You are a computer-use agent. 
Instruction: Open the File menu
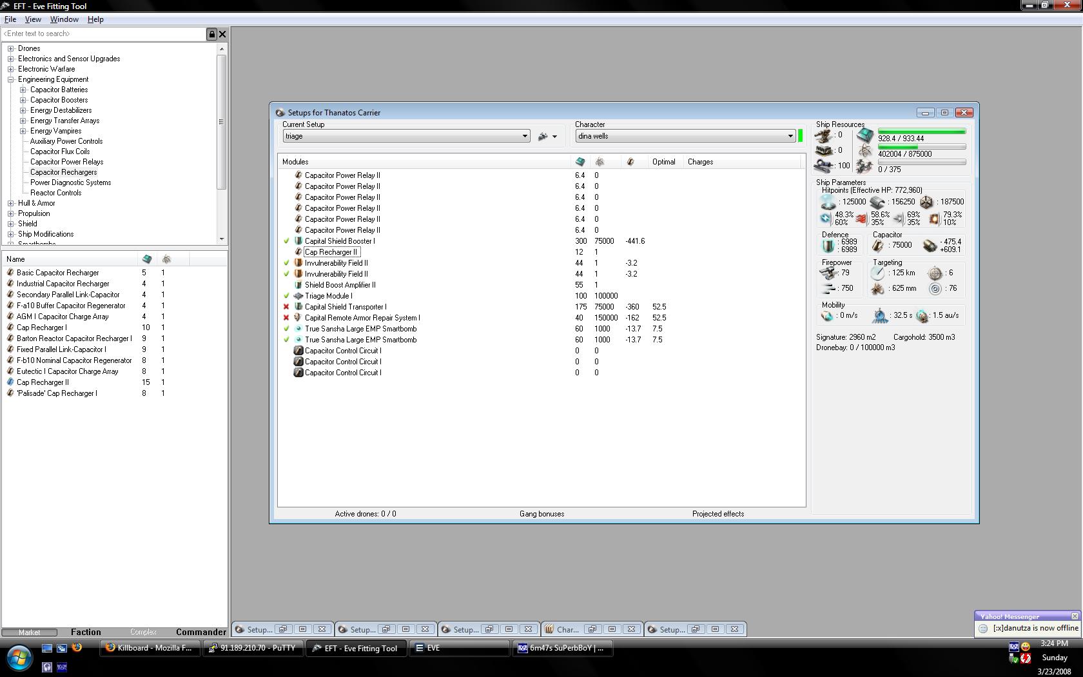[10, 19]
